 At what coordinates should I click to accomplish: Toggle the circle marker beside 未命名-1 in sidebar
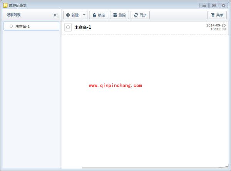pos(11,26)
